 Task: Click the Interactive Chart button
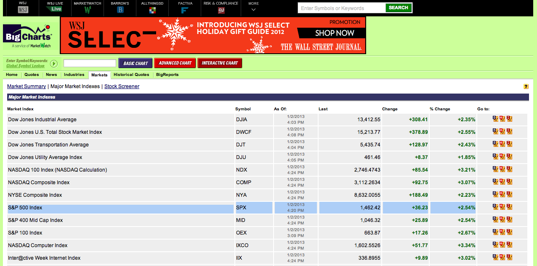coord(220,63)
